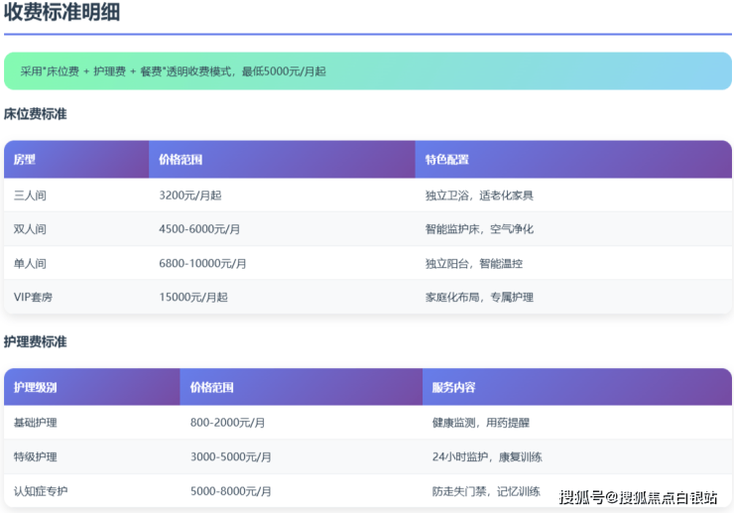734x513 pixels.
Task: Click the 4500-6000元/月 price cell
Action: tap(199, 229)
